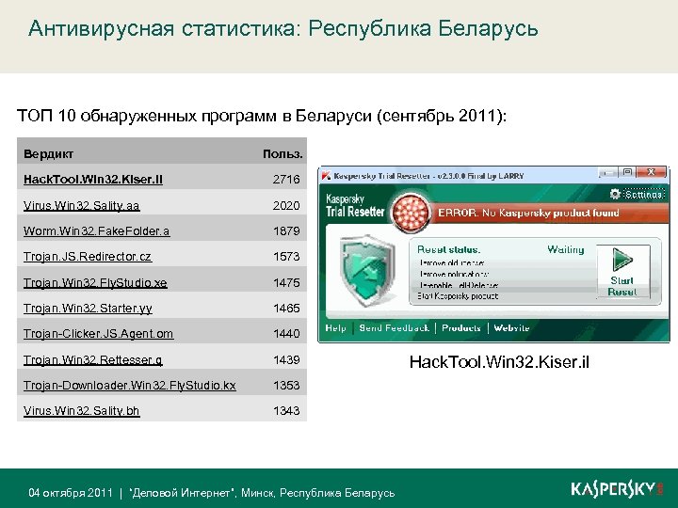Open the Trojan-Clicker.JS.Agent.om link
This screenshot has height=508, width=678.
point(98,333)
